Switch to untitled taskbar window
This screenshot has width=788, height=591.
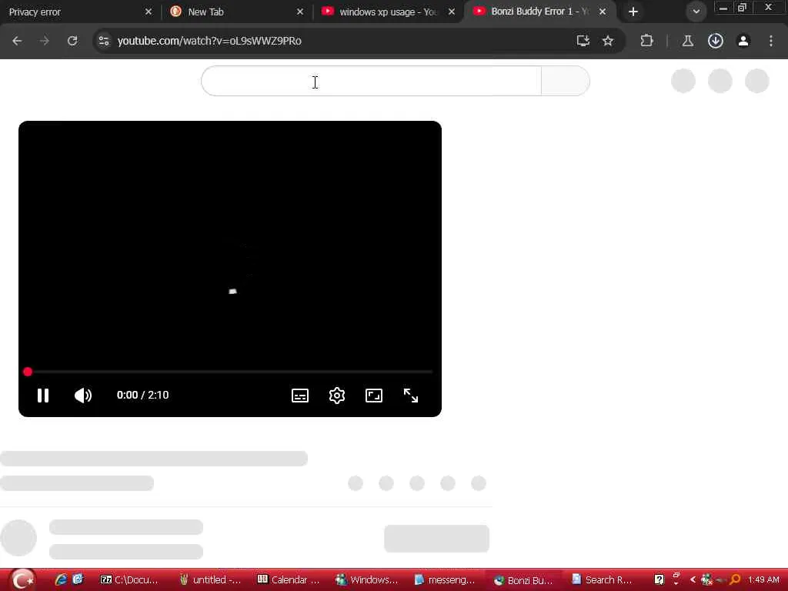point(211,580)
